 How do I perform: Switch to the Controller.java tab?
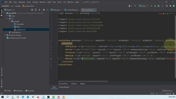coord(72,10)
